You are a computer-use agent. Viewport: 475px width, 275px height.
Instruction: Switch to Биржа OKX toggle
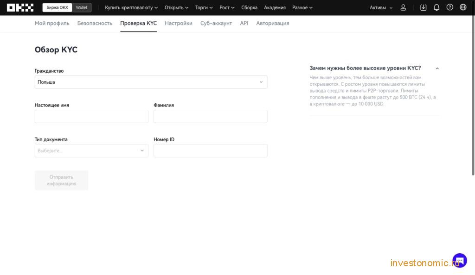pyautogui.click(x=57, y=7)
